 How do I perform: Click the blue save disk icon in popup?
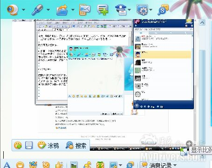click(29, 145)
